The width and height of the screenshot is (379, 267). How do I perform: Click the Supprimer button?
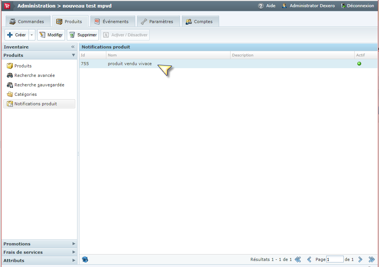[83, 35]
